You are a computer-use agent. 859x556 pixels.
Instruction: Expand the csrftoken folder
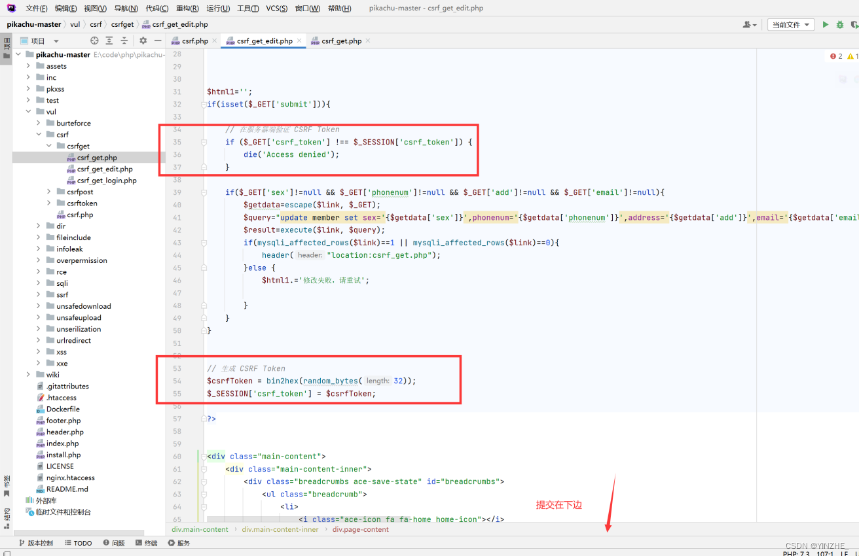pos(49,203)
